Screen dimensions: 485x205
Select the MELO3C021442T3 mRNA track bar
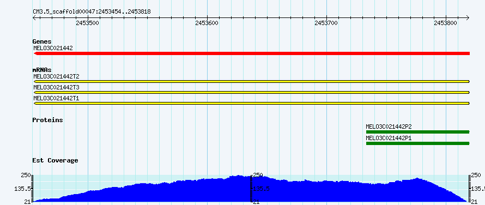pyautogui.click(x=251, y=92)
